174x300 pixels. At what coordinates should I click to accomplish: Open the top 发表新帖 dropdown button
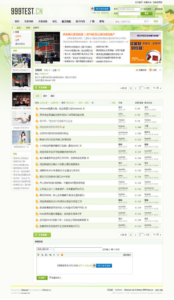[x=42, y=88]
